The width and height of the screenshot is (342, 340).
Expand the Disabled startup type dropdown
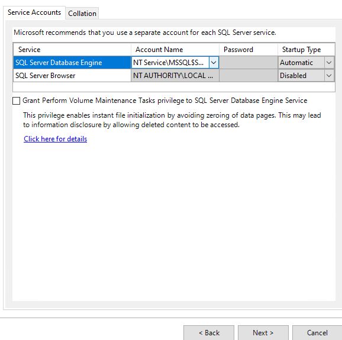pos(329,76)
